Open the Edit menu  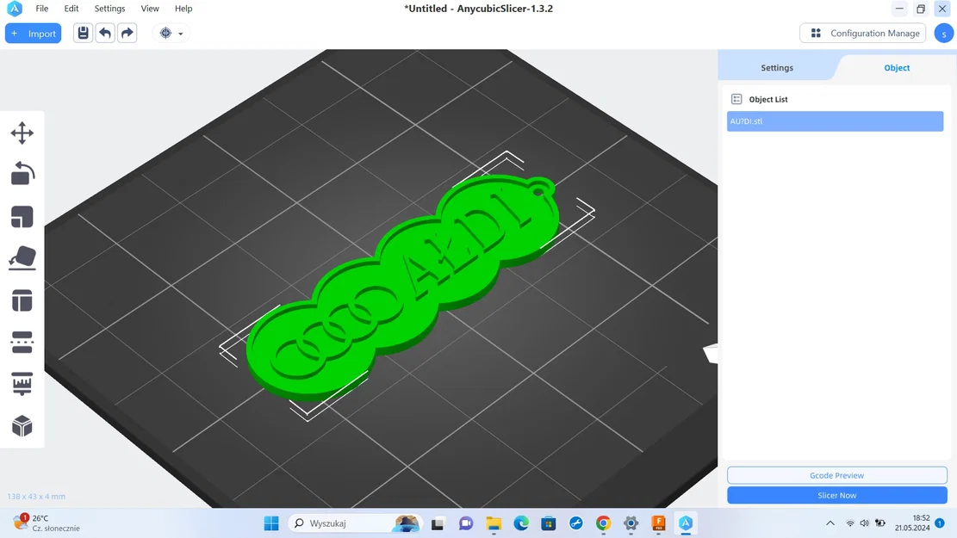pyautogui.click(x=71, y=9)
